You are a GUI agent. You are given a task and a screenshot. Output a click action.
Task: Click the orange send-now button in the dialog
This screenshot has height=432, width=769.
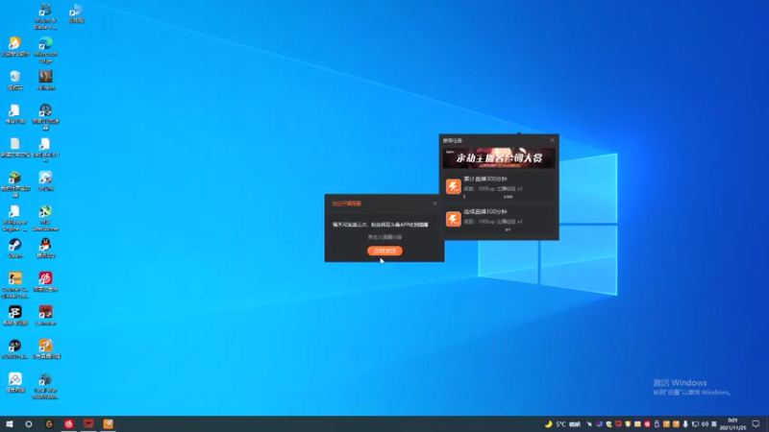(x=384, y=251)
